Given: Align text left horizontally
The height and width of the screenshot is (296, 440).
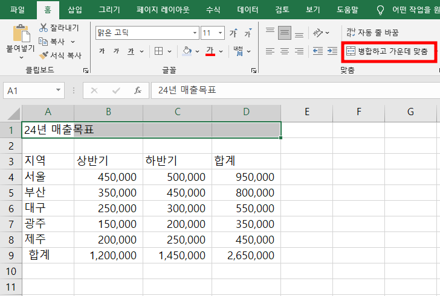Looking at the screenshot, I should 270,51.
